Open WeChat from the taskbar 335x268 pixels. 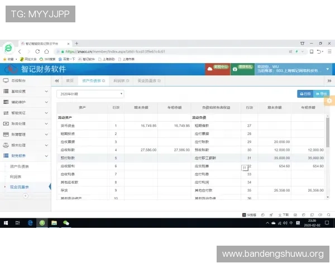(66, 223)
